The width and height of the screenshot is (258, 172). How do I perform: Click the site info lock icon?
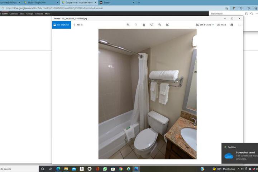coord(3,8)
